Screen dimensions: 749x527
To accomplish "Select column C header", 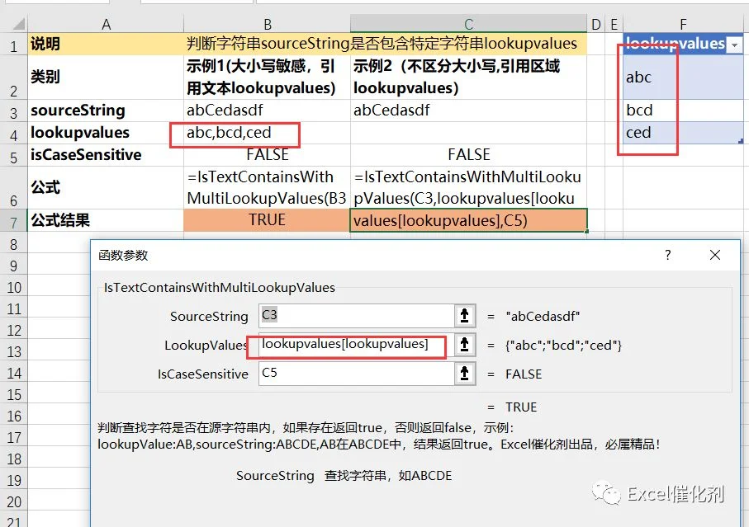I will click(x=468, y=24).
